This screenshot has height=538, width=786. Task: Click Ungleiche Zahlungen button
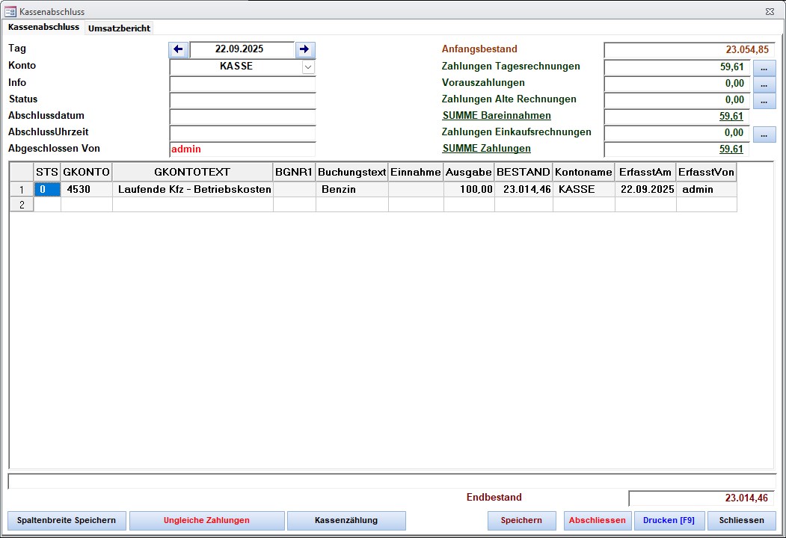(x=206, y=521)
